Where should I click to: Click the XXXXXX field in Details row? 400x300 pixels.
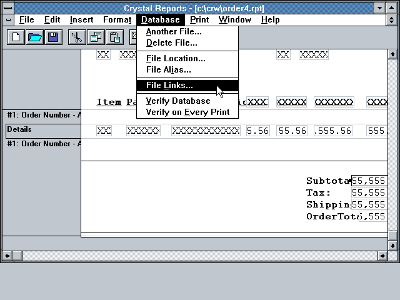143,131
